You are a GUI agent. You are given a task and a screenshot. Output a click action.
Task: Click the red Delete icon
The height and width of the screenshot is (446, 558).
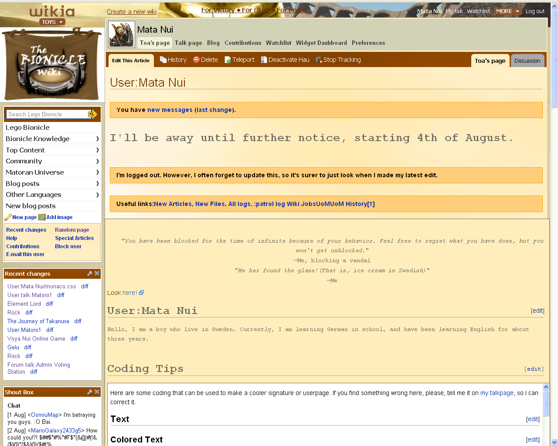coord(196,60)
